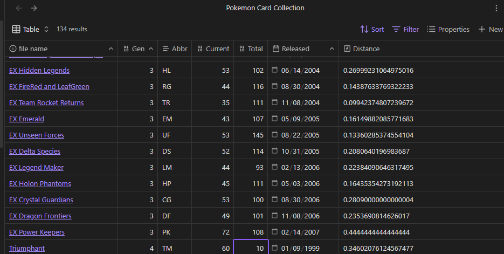Screen dimensions: 504x254
Task: Open the Table view switcher dropdown
Action: click(30, 29)
